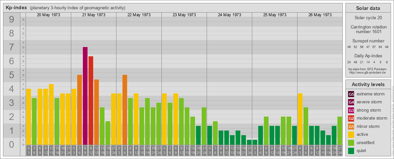394x159 pixels.
Task: Select the 'unsettled' legend label
Action: coord(366,142)
